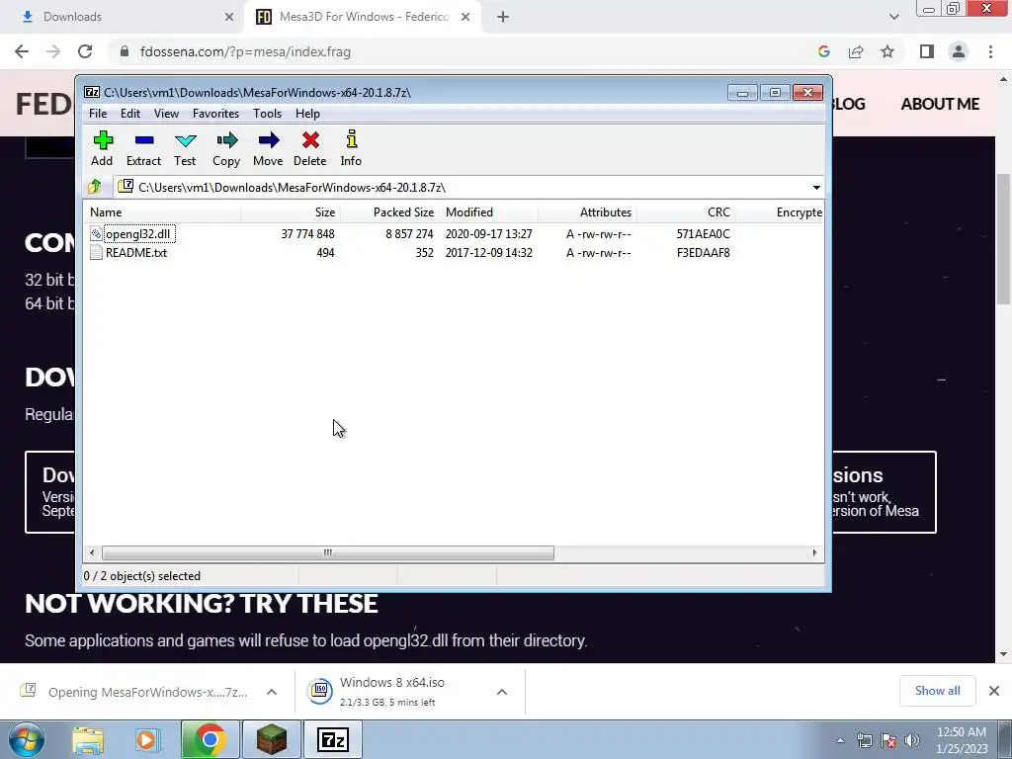
Task: Open a new Chrome tab
Action: pos(503,17)
